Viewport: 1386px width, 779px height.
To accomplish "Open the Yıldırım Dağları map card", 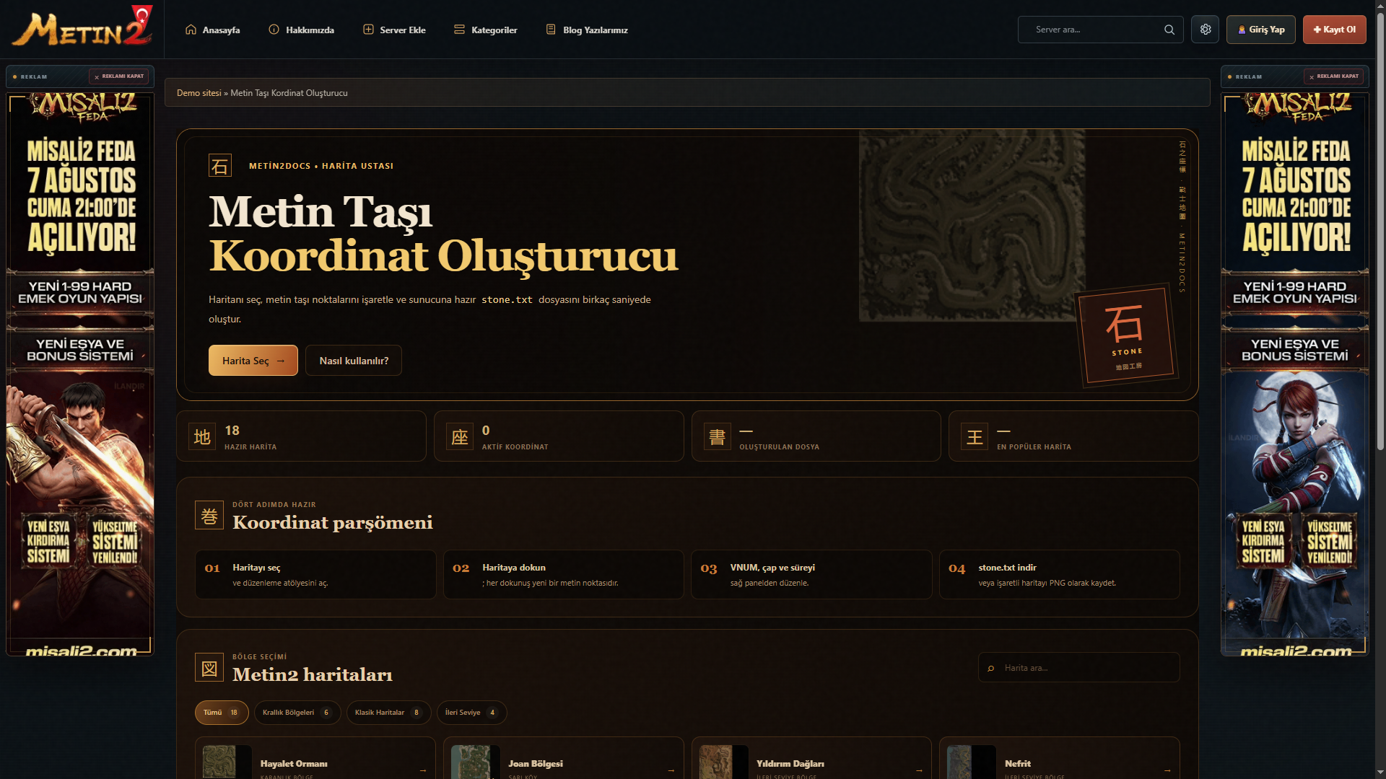I will [812, 758].
